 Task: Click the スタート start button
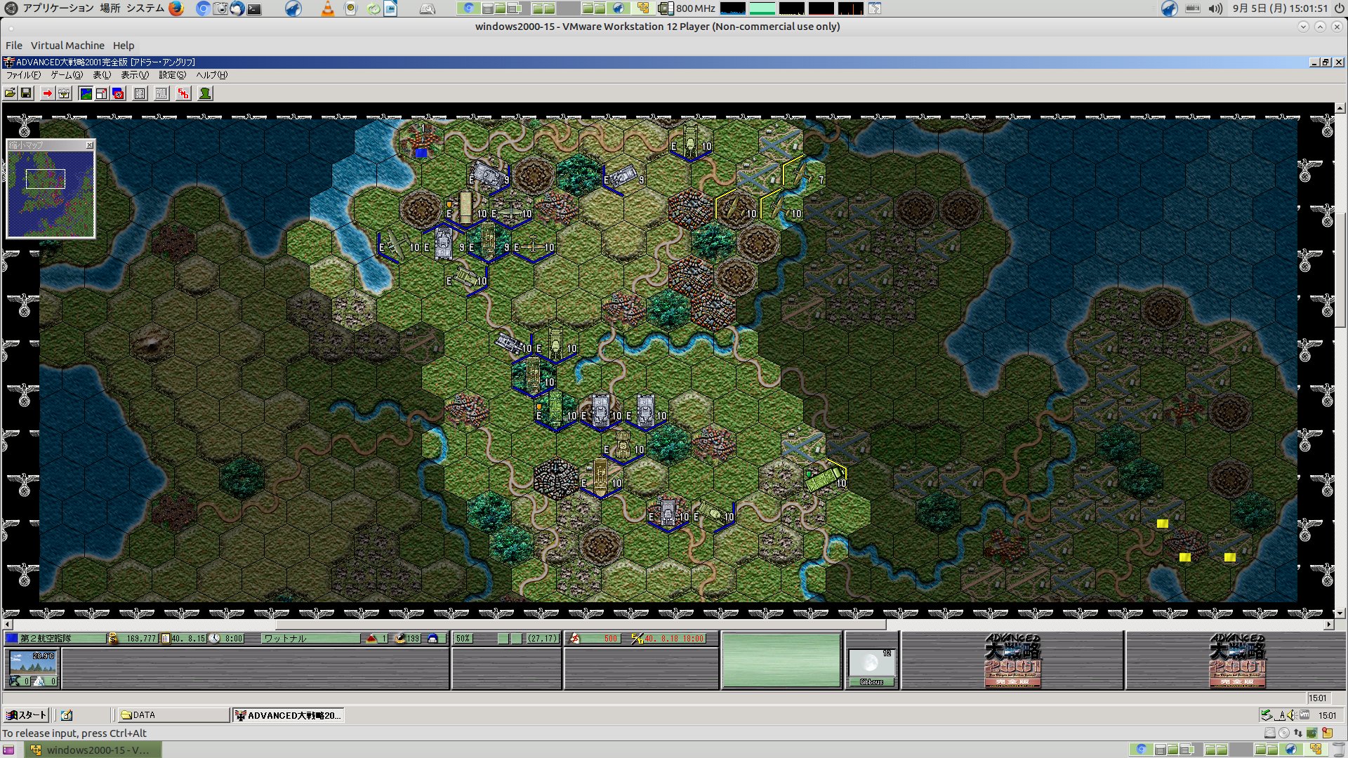tap(26, 715)
